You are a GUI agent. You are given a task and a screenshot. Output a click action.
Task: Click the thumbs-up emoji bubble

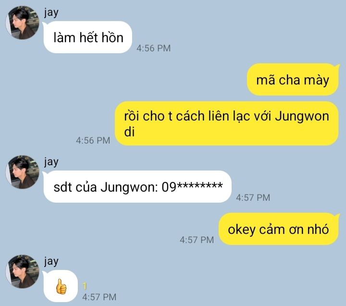click(61, 286)
